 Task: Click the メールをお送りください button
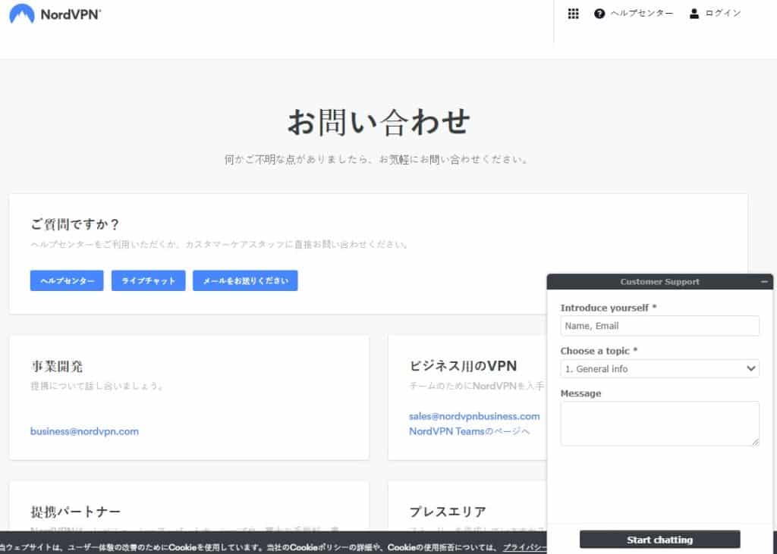(245, 280)
